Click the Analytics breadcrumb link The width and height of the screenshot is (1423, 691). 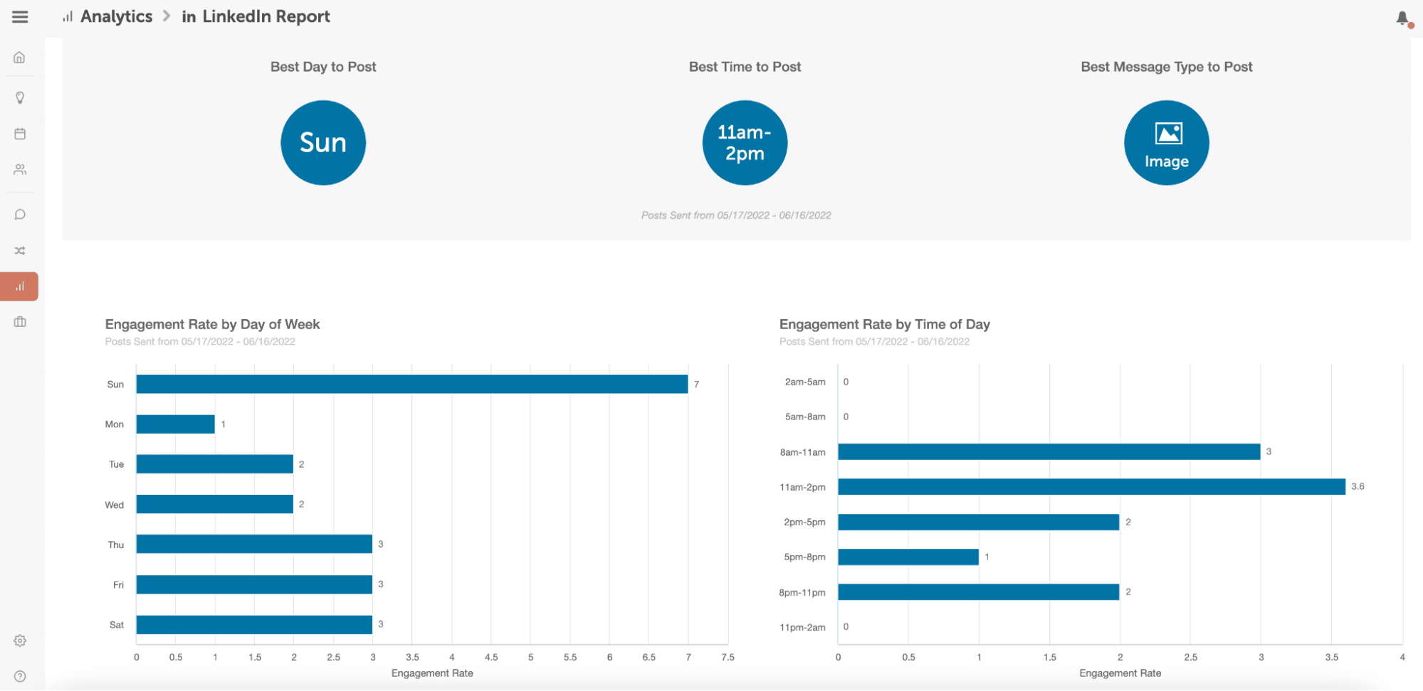[x=116, y=16]
